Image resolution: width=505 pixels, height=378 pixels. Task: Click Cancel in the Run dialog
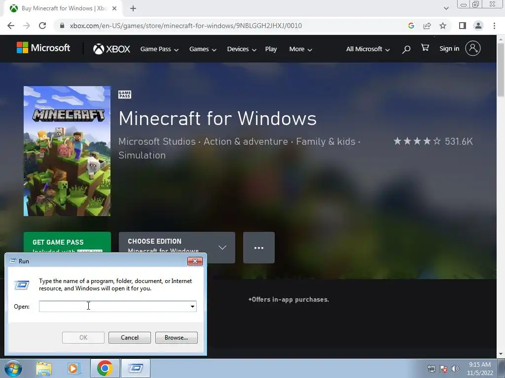click(x=130, y=338)
